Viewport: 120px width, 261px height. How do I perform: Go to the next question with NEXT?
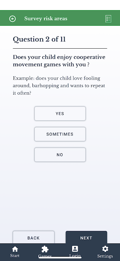click(86, 238)
